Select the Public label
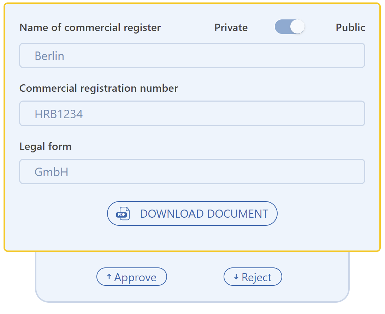Viewport: 385px width, 314px height. [350, 28]
